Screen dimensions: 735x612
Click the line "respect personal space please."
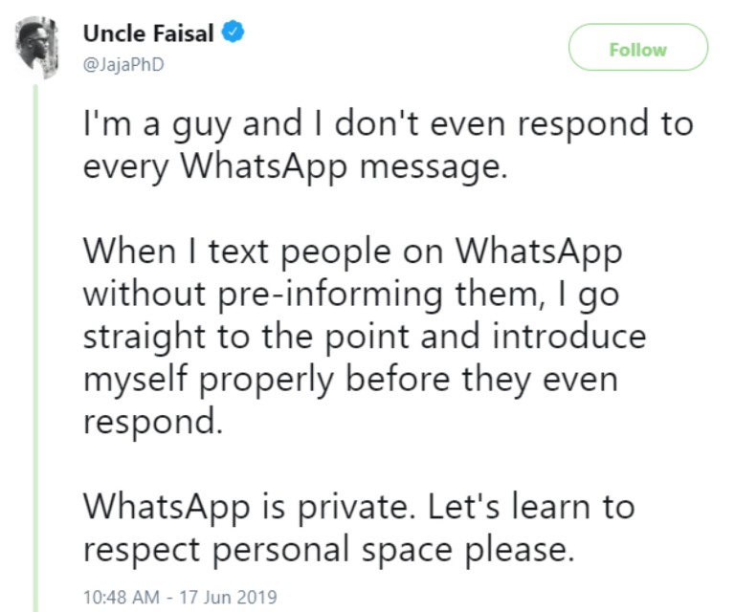tap(328, 550)
